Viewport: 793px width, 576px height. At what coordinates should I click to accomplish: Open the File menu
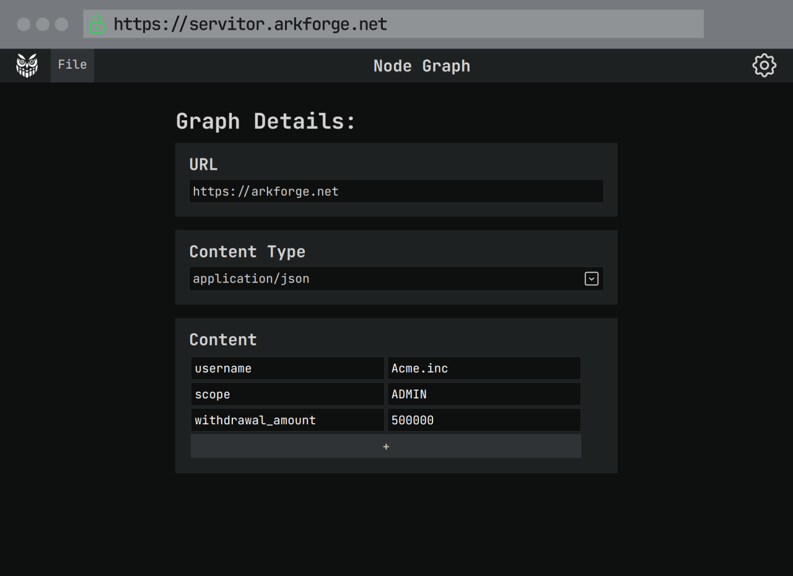coord(72,65)
